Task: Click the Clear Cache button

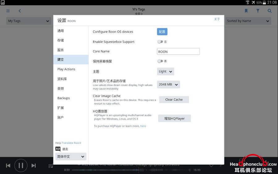Action: click(174, 100)
